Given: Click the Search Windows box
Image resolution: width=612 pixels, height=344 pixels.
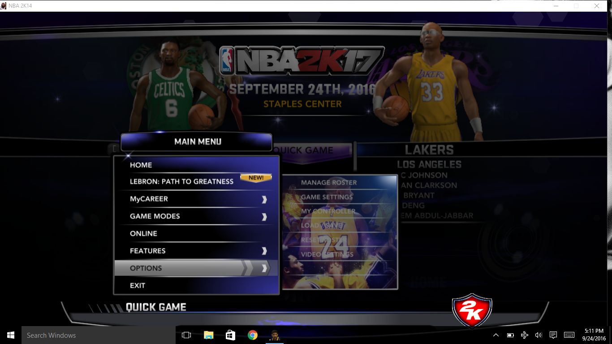Looking at the screenshot, I should click(99, 335).
